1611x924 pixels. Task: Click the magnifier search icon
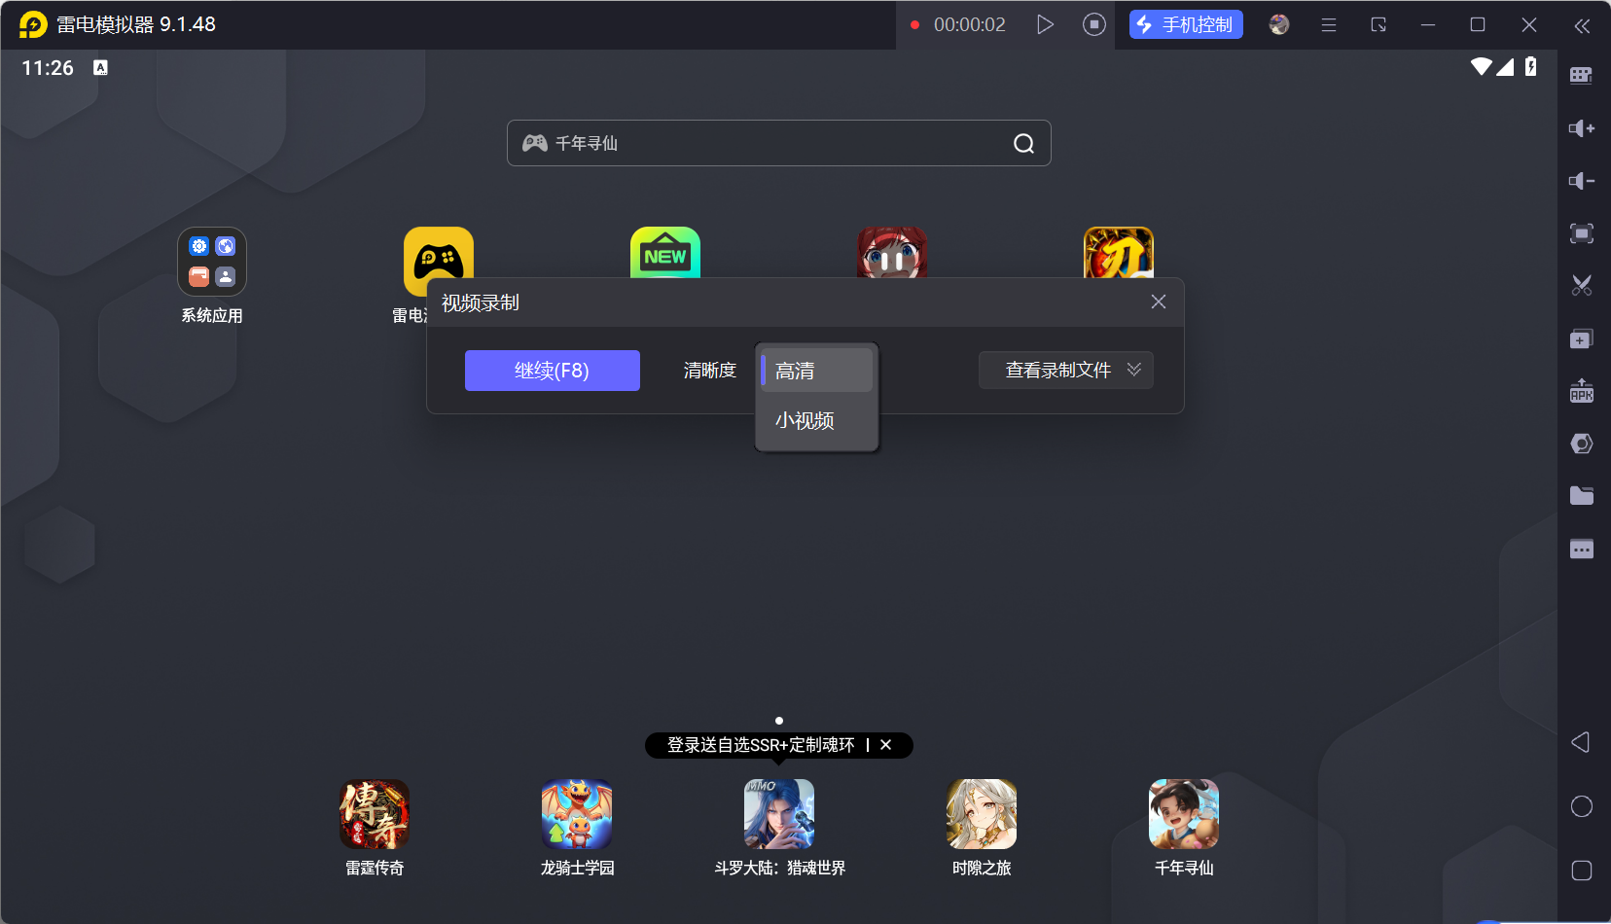click(1024, 144)
